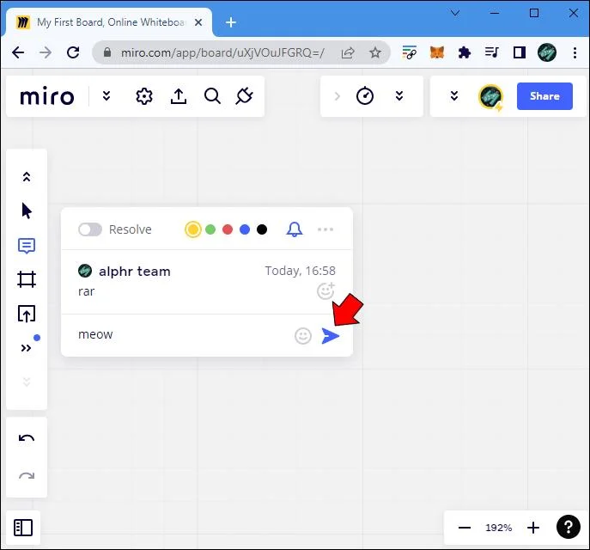Expand the menu next to Miro logo
Image resolution: width=590 pixels, height=550 pixels.
click(x=106, y=96)
